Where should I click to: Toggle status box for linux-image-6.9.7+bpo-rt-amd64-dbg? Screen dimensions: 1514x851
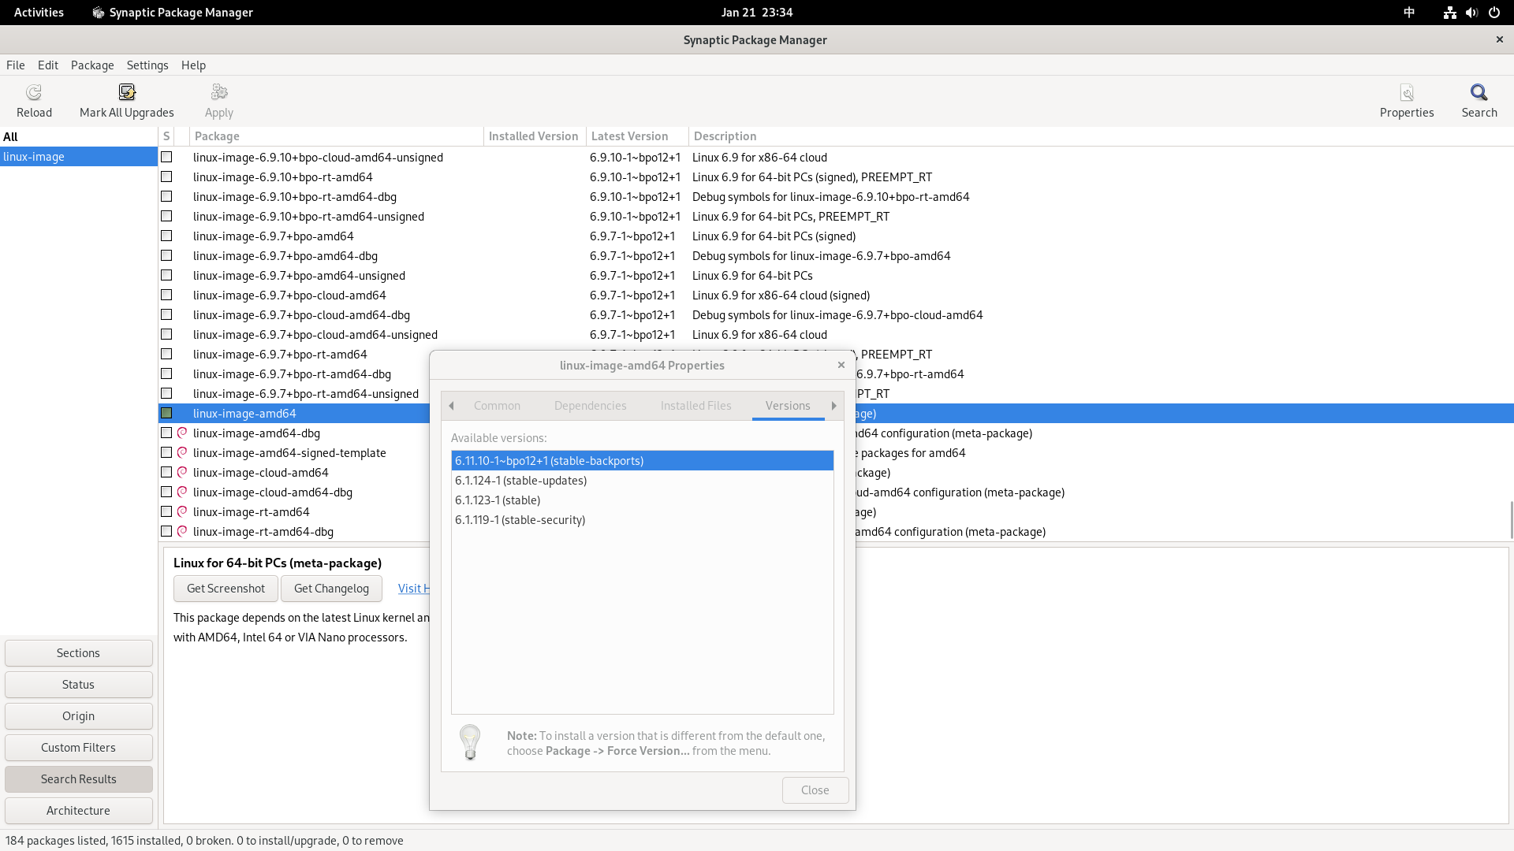tap(166, 373)
